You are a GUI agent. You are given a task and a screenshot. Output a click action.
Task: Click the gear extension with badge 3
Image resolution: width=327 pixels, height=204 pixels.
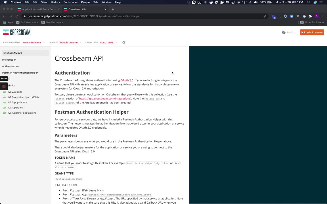273,16
